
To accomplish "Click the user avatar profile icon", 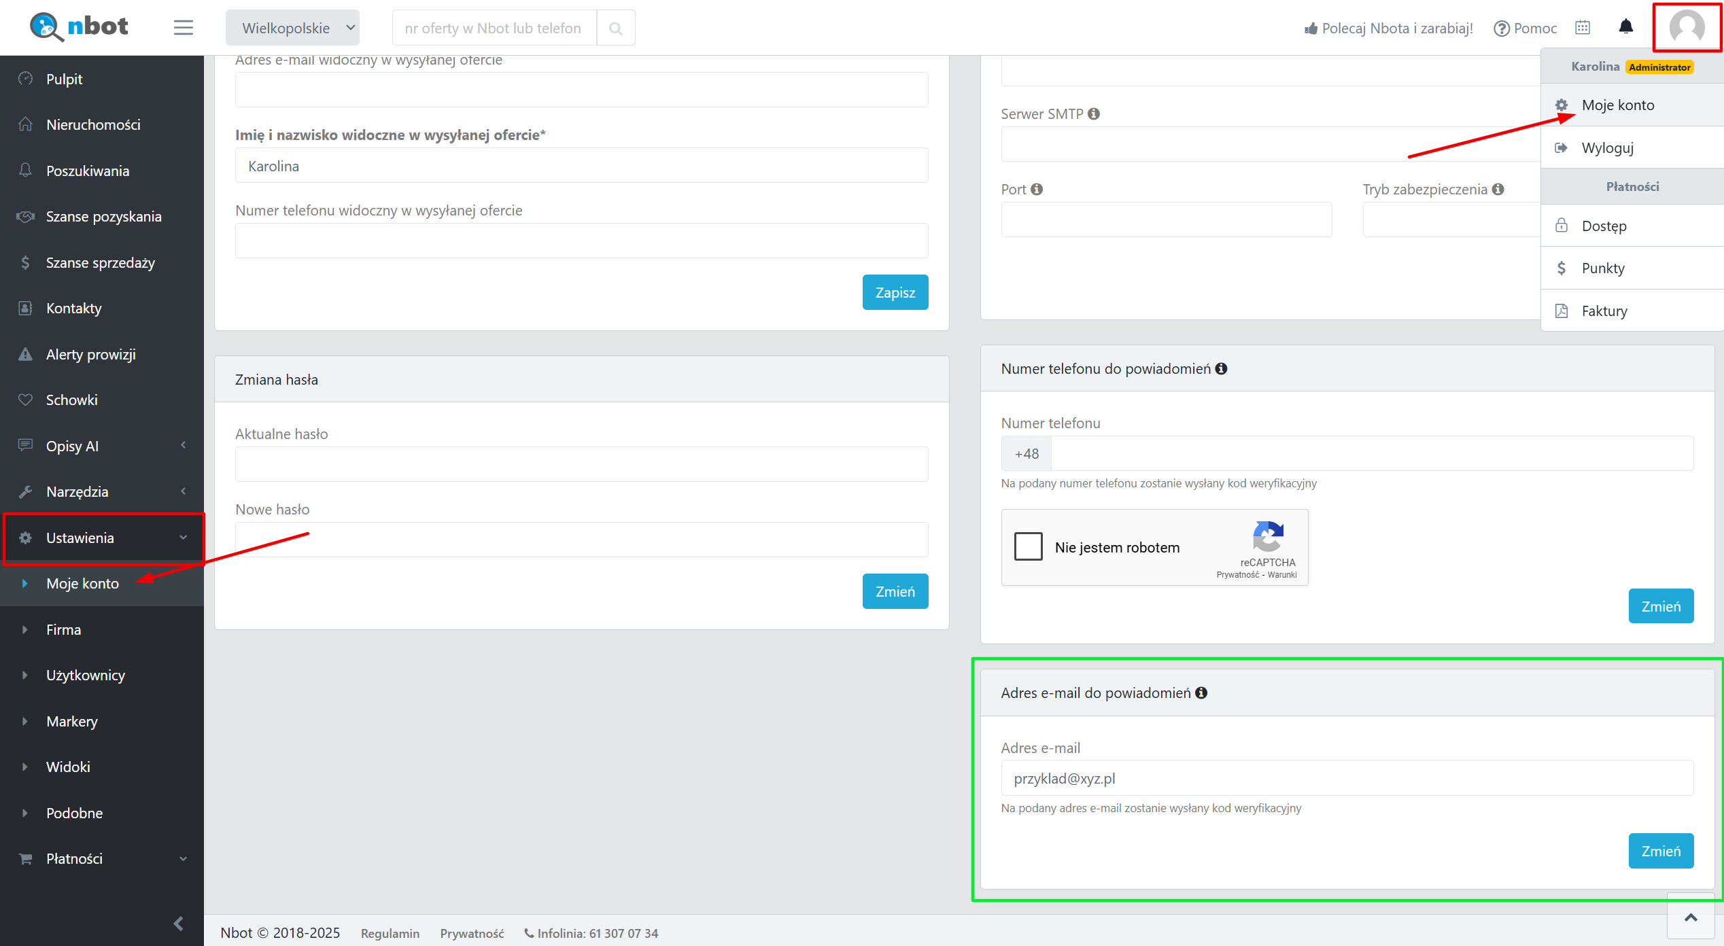I will point(1687,27).
